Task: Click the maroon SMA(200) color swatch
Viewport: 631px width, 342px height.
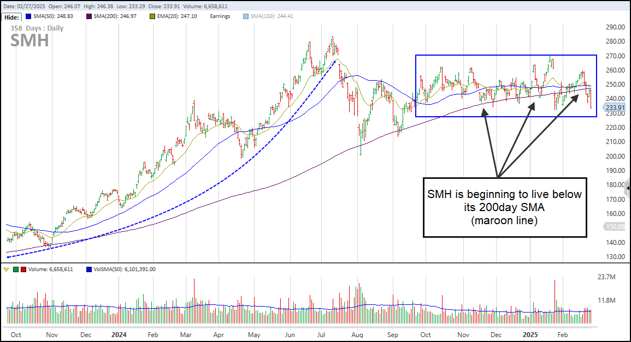Action: 89,16
